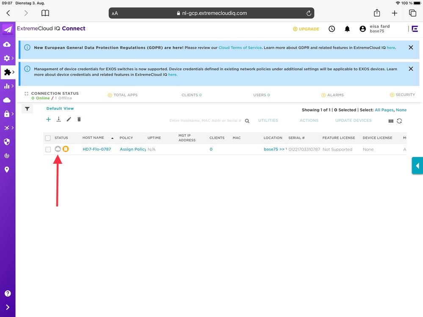Click the shield sidebar icon
This screenshot has width=423, height=317.
click(7, 142)
